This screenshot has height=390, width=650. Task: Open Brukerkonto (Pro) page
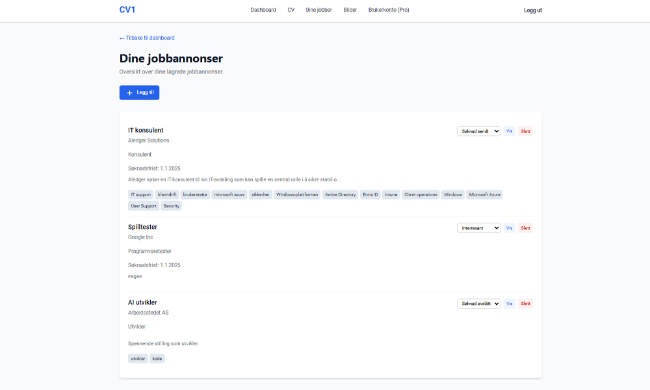point(389,10)
